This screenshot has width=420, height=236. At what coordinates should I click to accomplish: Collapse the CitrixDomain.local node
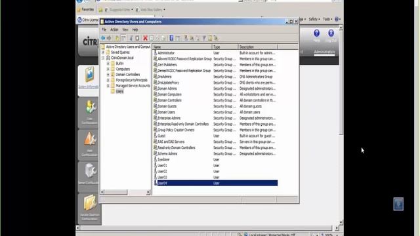pyautogui.click(x=103, y=58)
